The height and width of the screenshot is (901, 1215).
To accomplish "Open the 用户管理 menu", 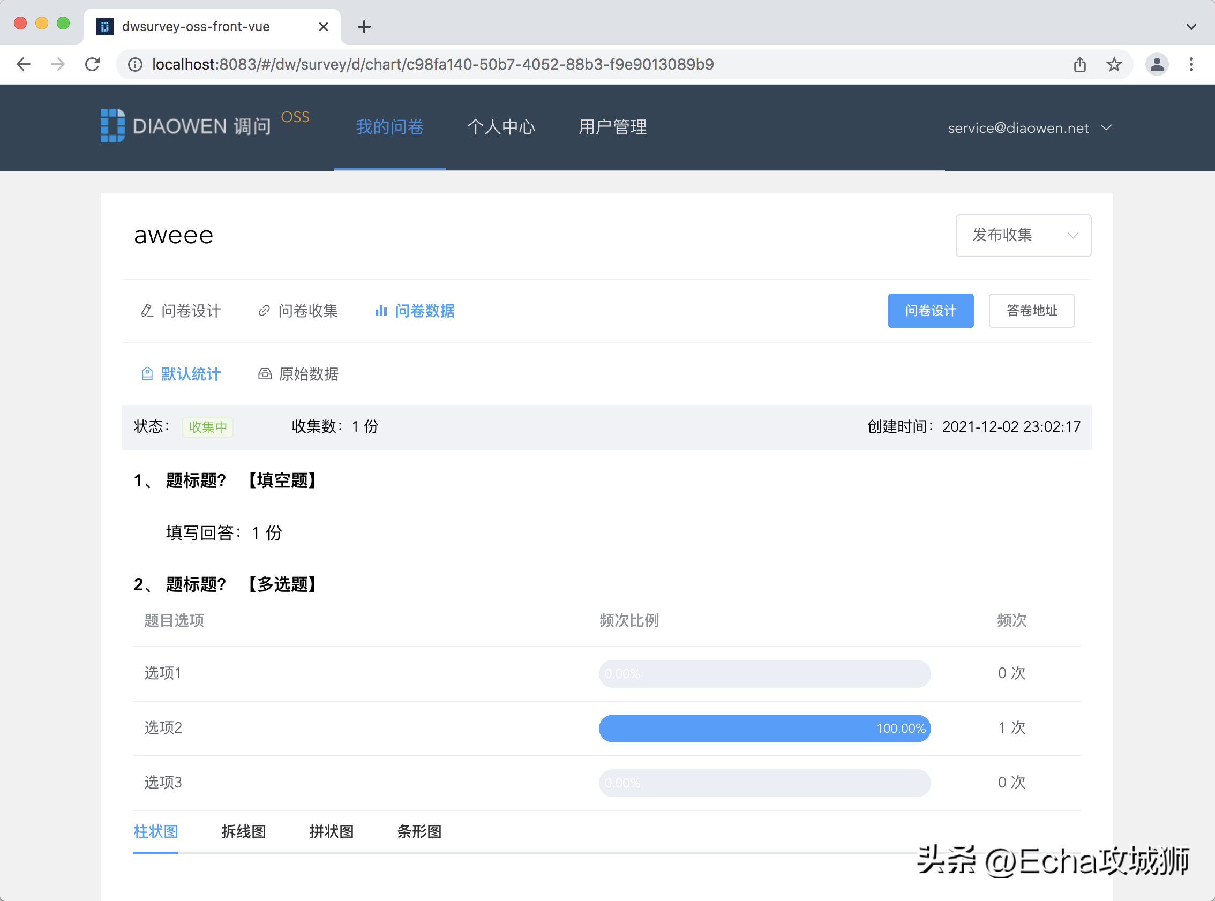I will (x=612, y=127).
